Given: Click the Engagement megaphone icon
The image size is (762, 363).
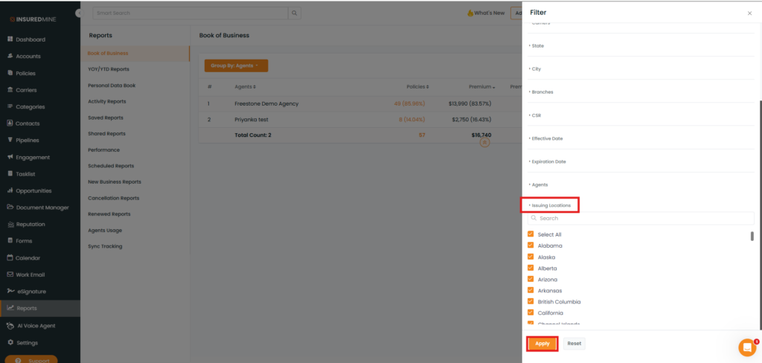Looking at the screenshot, I should [10, 157].
